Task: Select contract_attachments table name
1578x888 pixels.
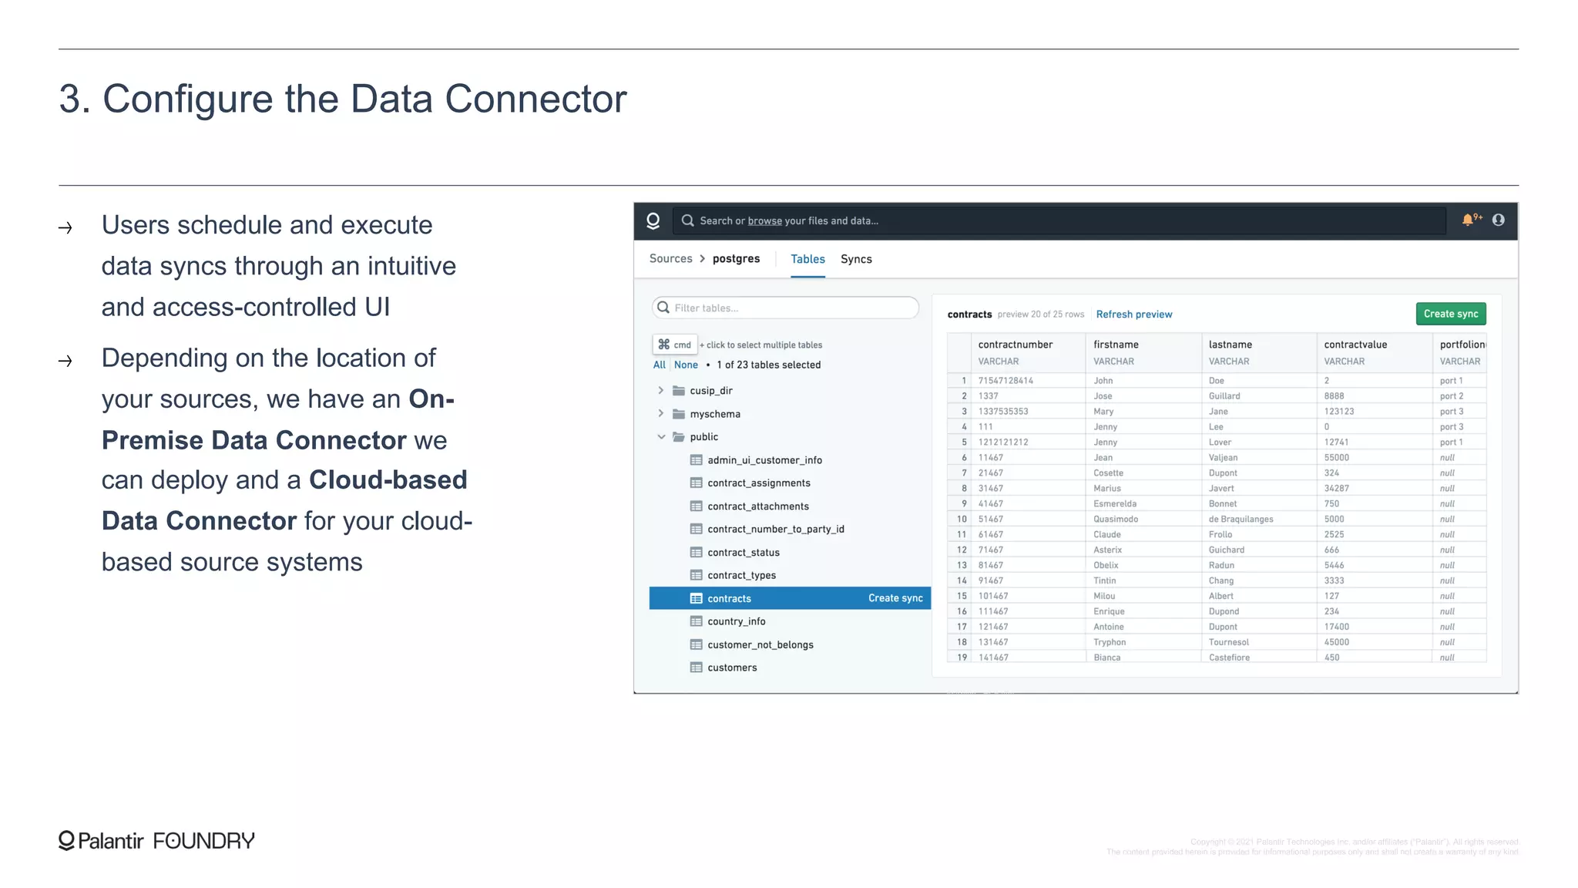Action: (x=758, y=506)
